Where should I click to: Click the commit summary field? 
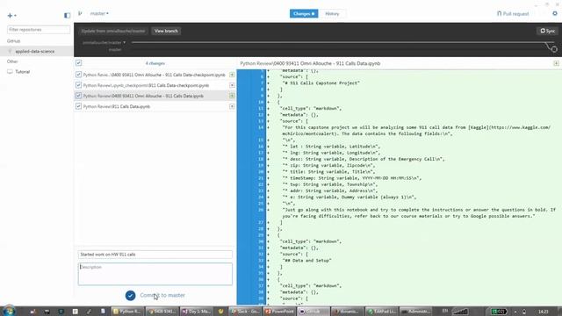(x=155, y=255)
